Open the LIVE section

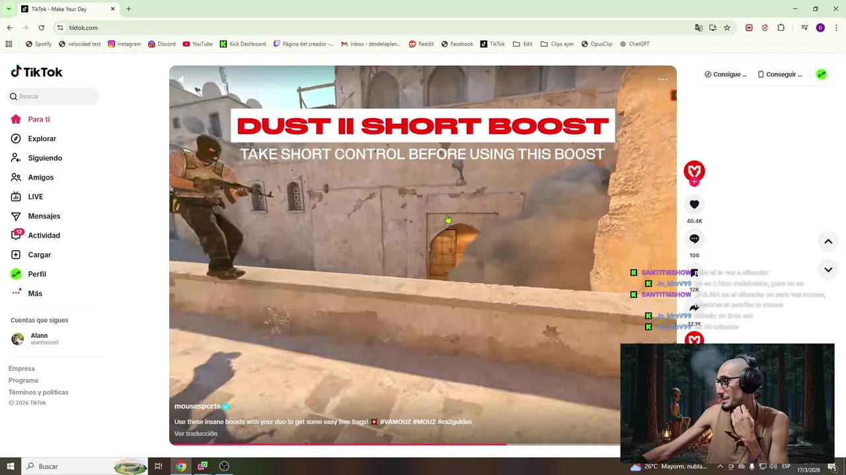click(27, 197)
